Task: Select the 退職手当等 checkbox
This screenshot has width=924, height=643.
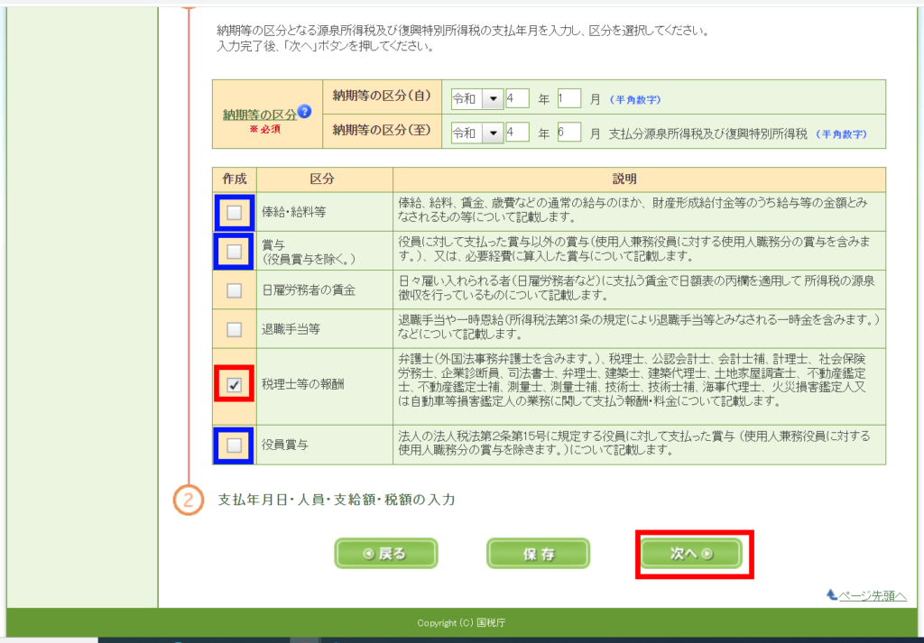Action: pyautogui.click(x=234, y=329)
